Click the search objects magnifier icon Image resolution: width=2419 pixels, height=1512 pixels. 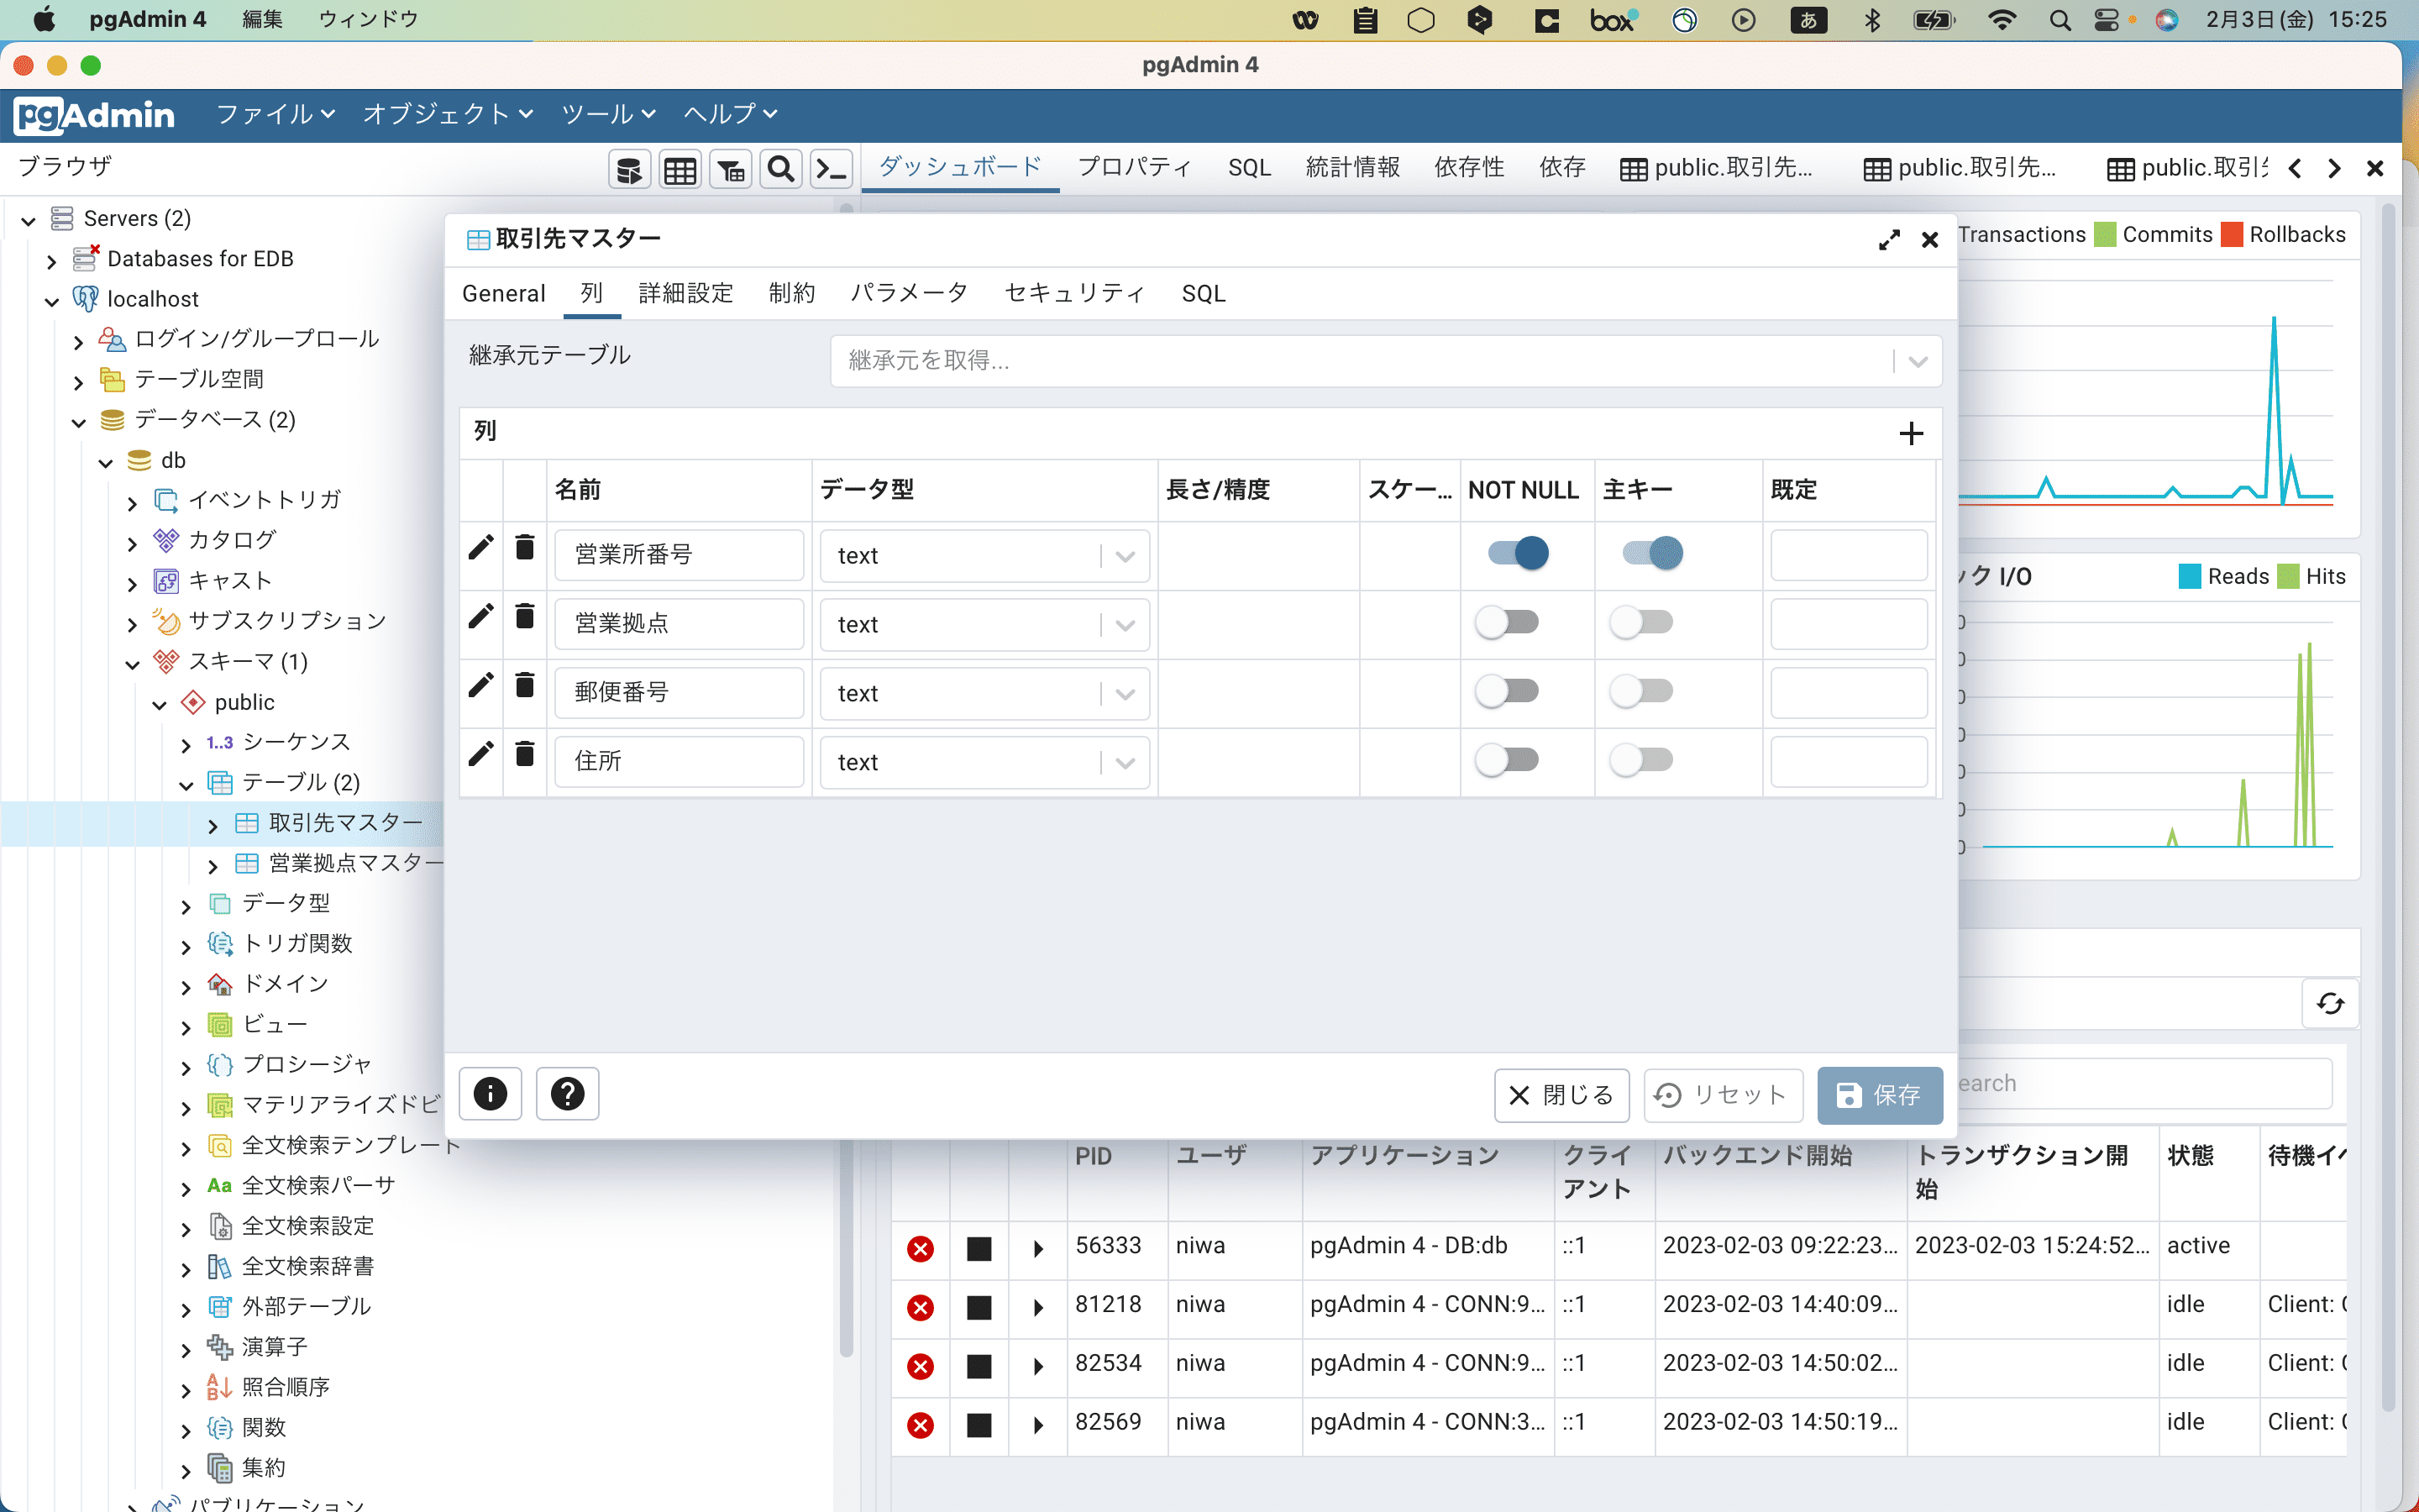780,167
